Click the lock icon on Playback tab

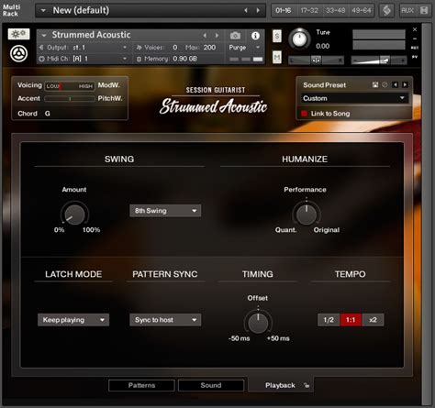click(307, 385)
